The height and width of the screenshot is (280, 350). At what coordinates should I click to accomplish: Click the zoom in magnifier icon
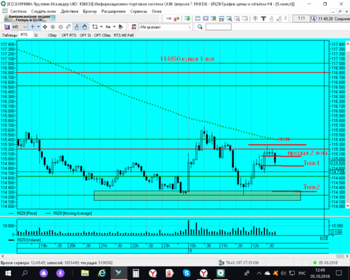pyautogui.click(x=53, y=27)
